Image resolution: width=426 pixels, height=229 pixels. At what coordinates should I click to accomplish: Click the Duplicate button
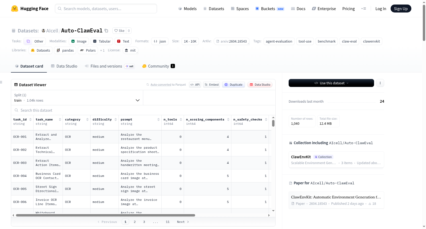(233, 85)
